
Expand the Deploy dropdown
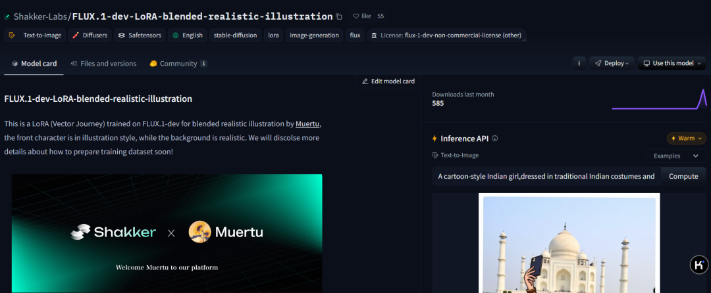tap(612, 64)
